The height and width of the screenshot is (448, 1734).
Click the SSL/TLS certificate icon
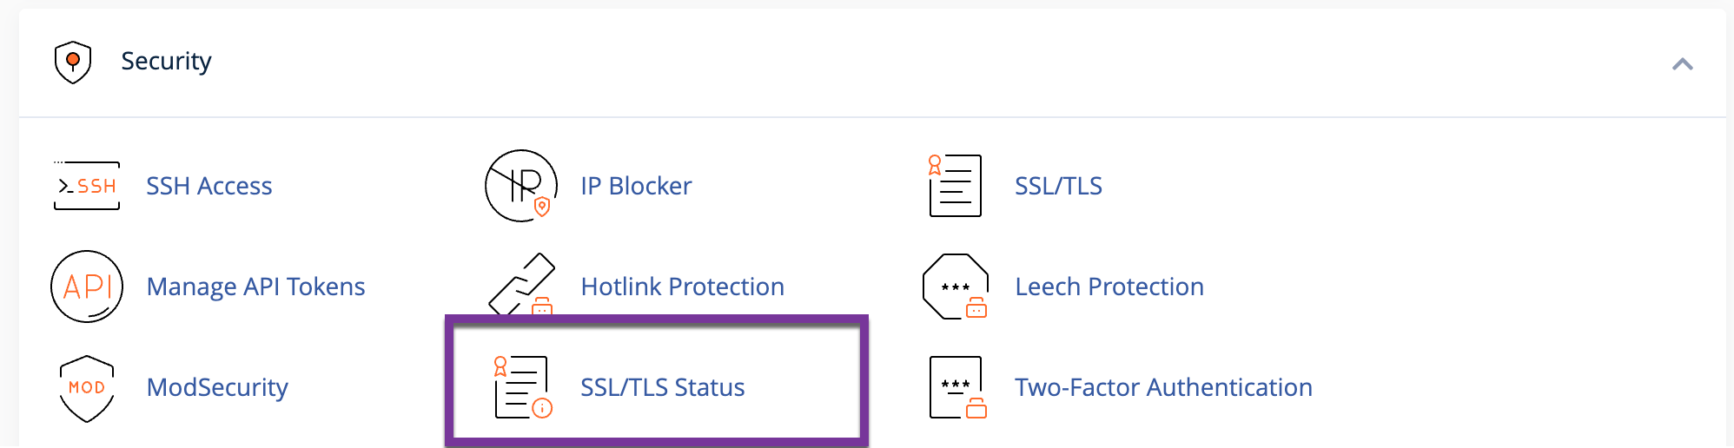955,186
